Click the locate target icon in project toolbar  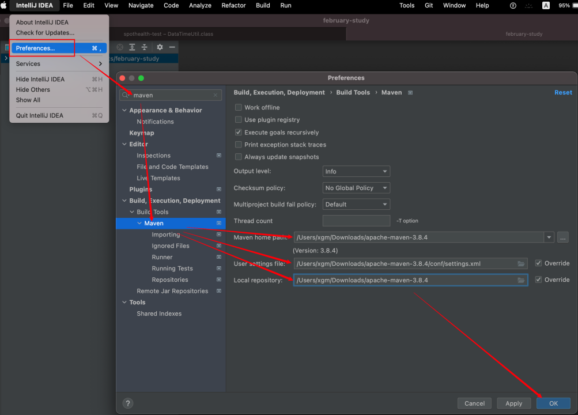120,47
